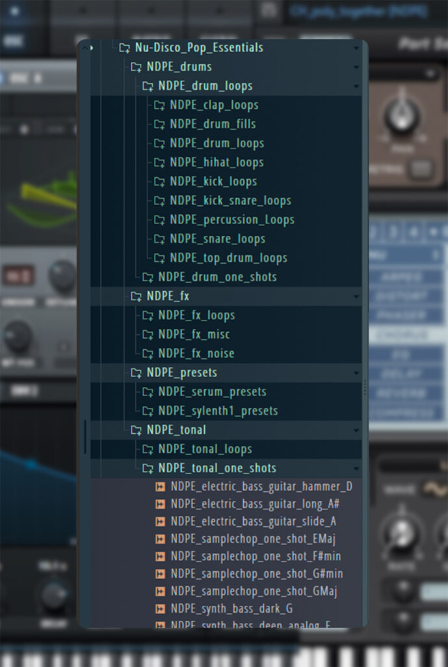Click the audio file icon for NDPE_electric_bass_guitar_hammer_D

pos(160,487)
